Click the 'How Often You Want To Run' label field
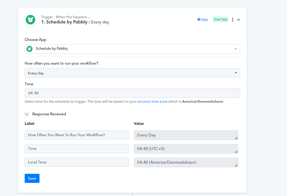287x196 pixels. (x=77, y=135)
